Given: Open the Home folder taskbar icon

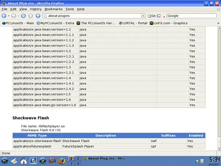Looking at the screenshot, I should [24, 161].
